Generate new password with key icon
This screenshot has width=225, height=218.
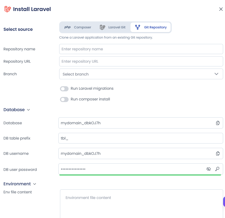(217, 169)
